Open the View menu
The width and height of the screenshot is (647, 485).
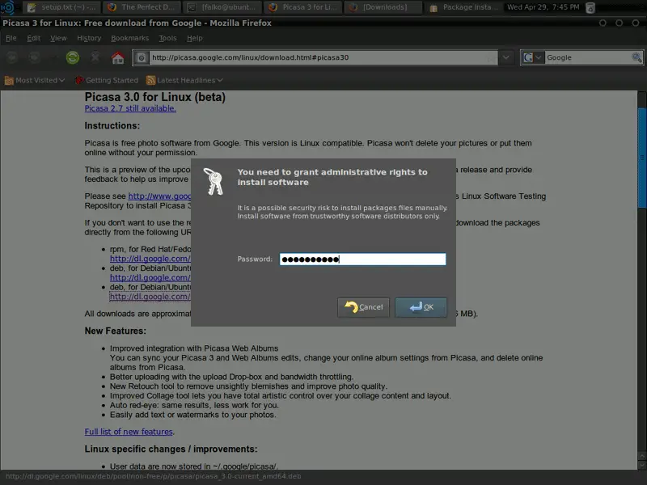coord(58,38)
